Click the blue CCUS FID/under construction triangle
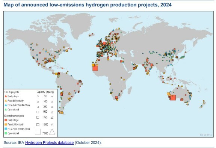 (6, 105)
